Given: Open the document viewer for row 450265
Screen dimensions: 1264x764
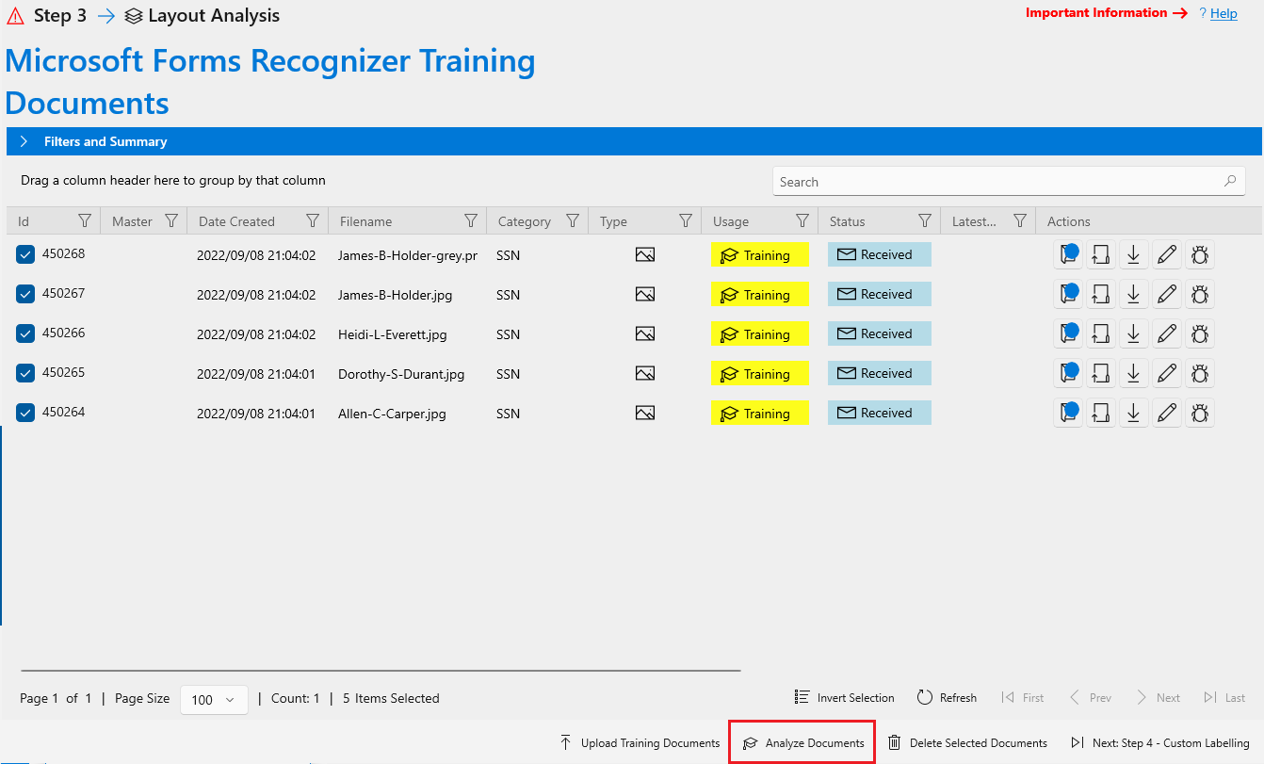Looking at the screenshot, I should [1068, 373].
